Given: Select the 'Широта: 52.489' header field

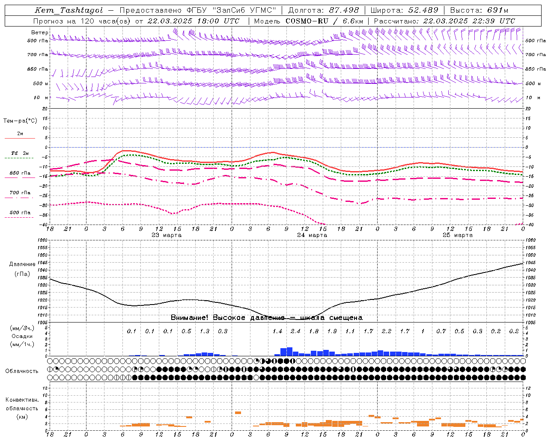Looking at the screenshot, I should 404,10.
